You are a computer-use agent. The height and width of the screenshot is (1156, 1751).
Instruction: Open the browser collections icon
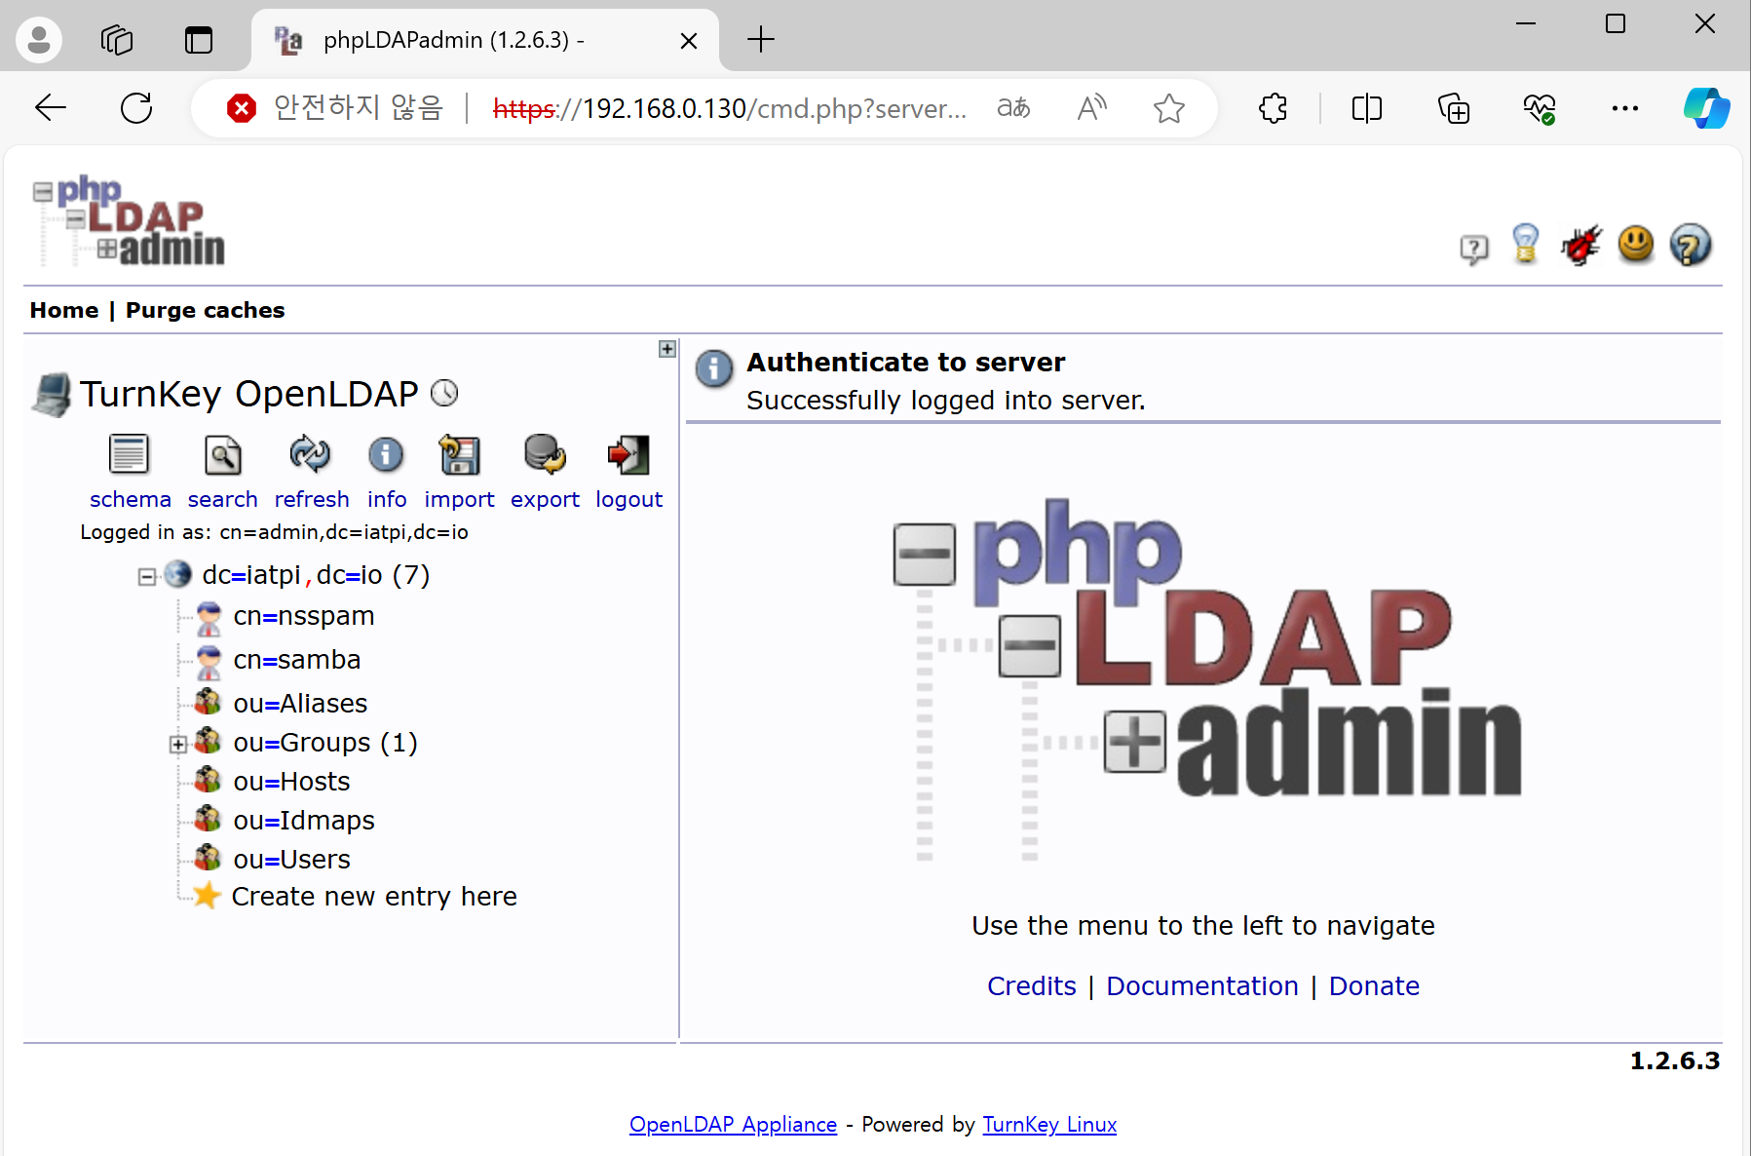click(1453, 108)
